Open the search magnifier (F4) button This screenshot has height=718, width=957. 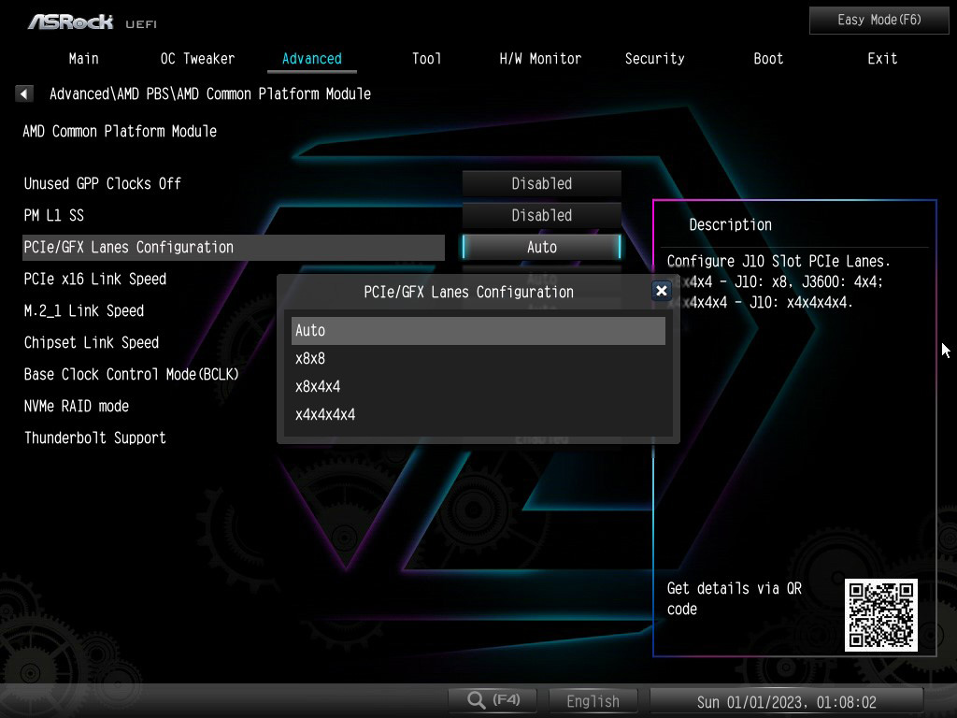point(493,700)
